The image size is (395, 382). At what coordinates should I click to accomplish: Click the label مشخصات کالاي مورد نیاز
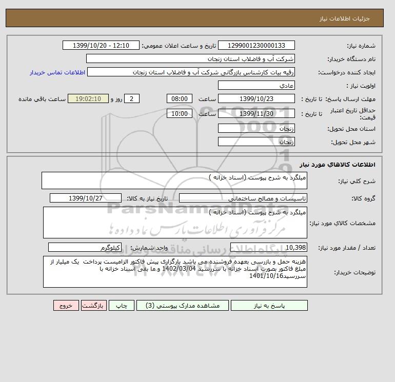pos(342,223)
